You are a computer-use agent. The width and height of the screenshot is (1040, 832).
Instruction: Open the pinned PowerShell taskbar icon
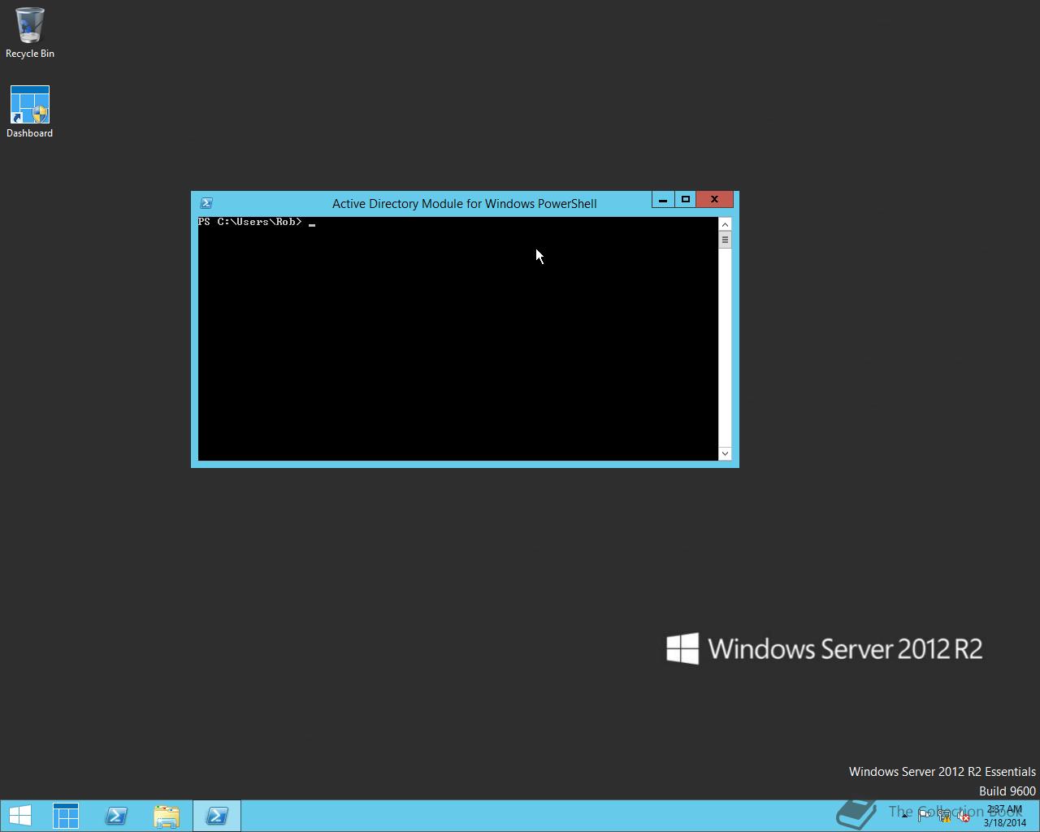(x=116, y=816)
